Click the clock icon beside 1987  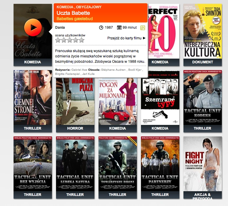pyautogui.click(x=101, y=28)
